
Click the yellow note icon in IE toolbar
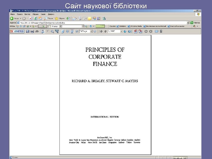point(90,19)
